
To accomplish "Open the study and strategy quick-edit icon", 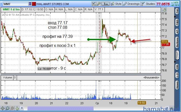I will (94, 4).
